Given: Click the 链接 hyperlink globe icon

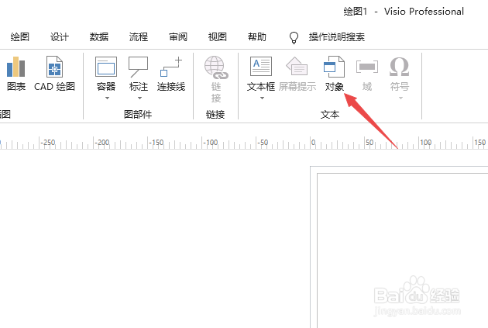Looking at the screenshot, I should [x=216, y=67].
